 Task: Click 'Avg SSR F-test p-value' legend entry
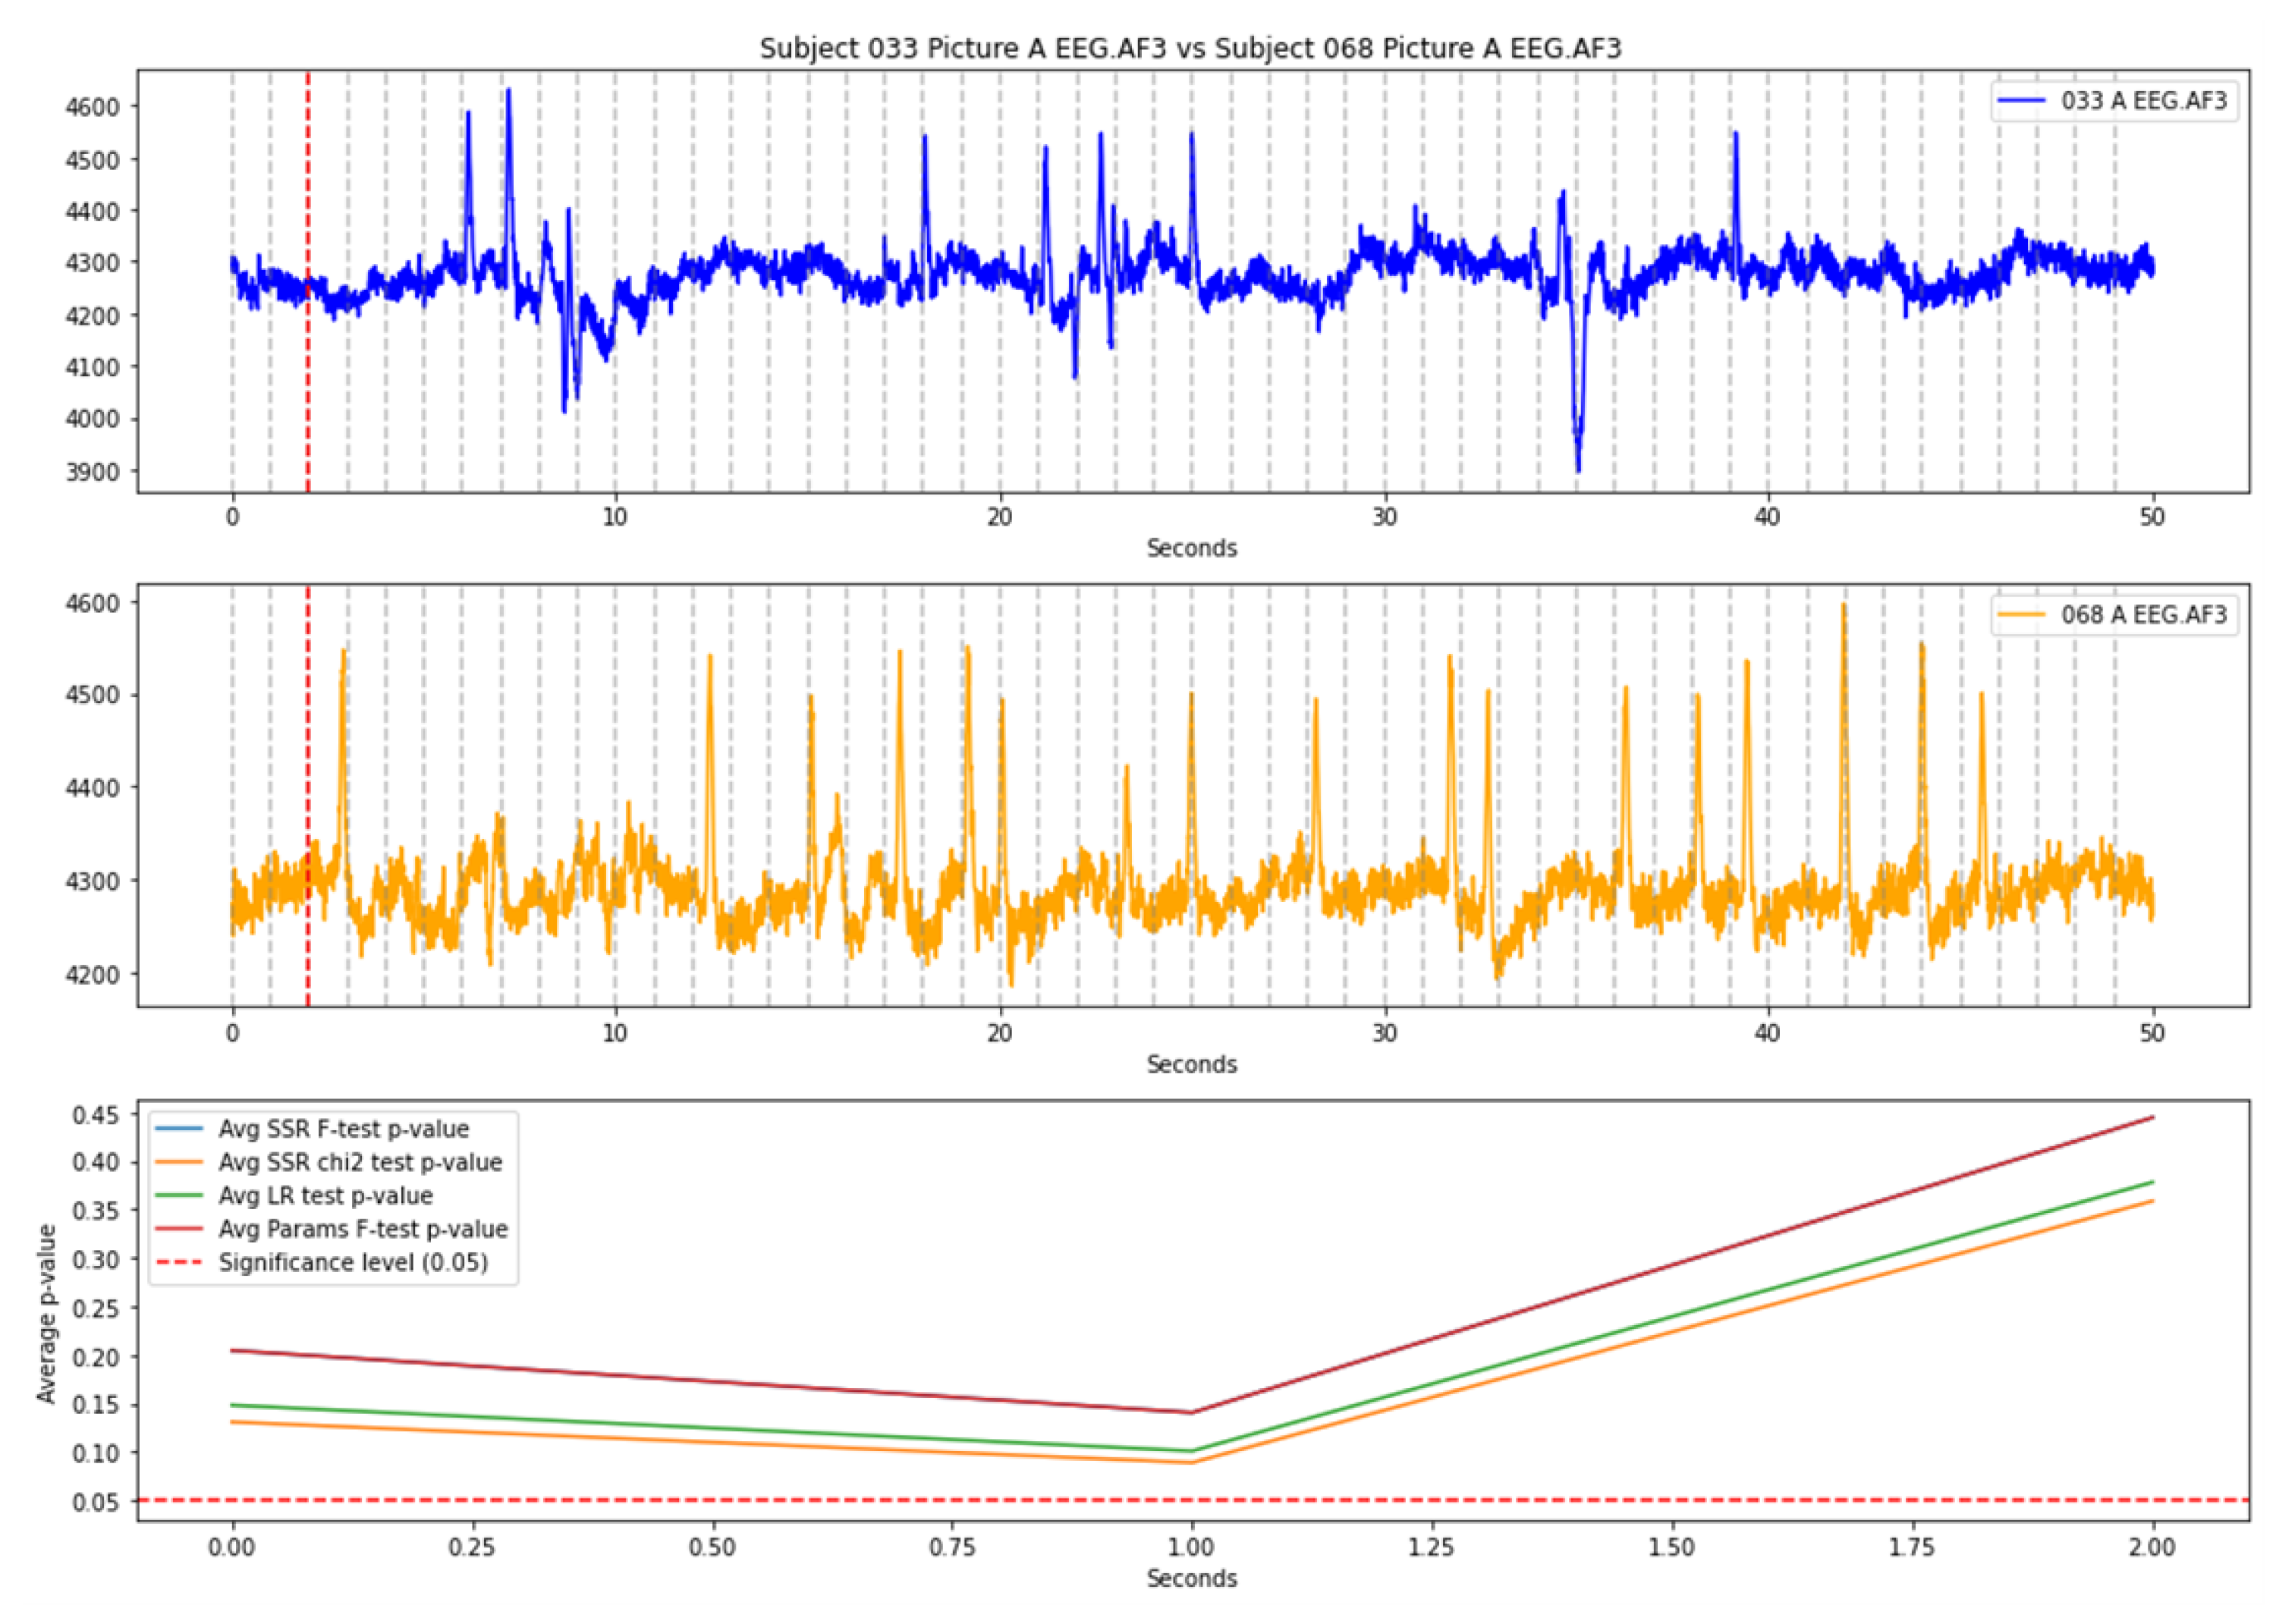[x=343, y=1129]
